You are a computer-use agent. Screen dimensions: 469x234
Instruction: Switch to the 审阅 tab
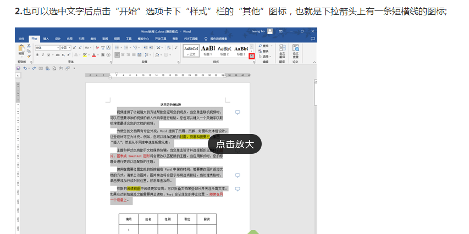(105, 39)
